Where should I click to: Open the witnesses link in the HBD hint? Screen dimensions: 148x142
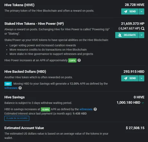pos(11,88)
